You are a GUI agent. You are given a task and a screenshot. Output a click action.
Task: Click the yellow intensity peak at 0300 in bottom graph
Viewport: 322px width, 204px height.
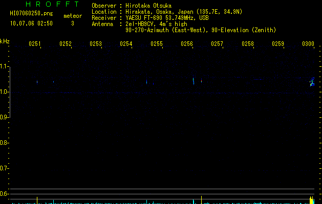pos(312,200)
